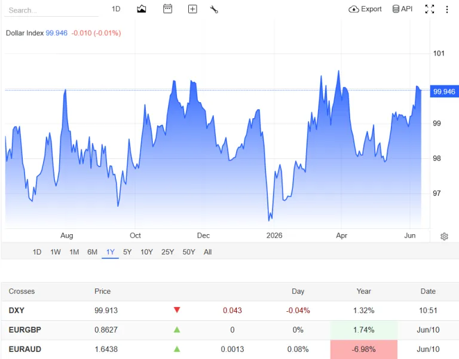Select the 1M range tab
This screenshot has height=359, width=459.
click(74, 252)
